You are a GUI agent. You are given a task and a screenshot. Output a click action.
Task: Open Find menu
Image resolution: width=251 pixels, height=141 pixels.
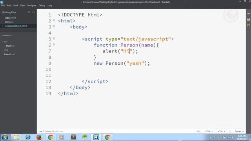15,5
